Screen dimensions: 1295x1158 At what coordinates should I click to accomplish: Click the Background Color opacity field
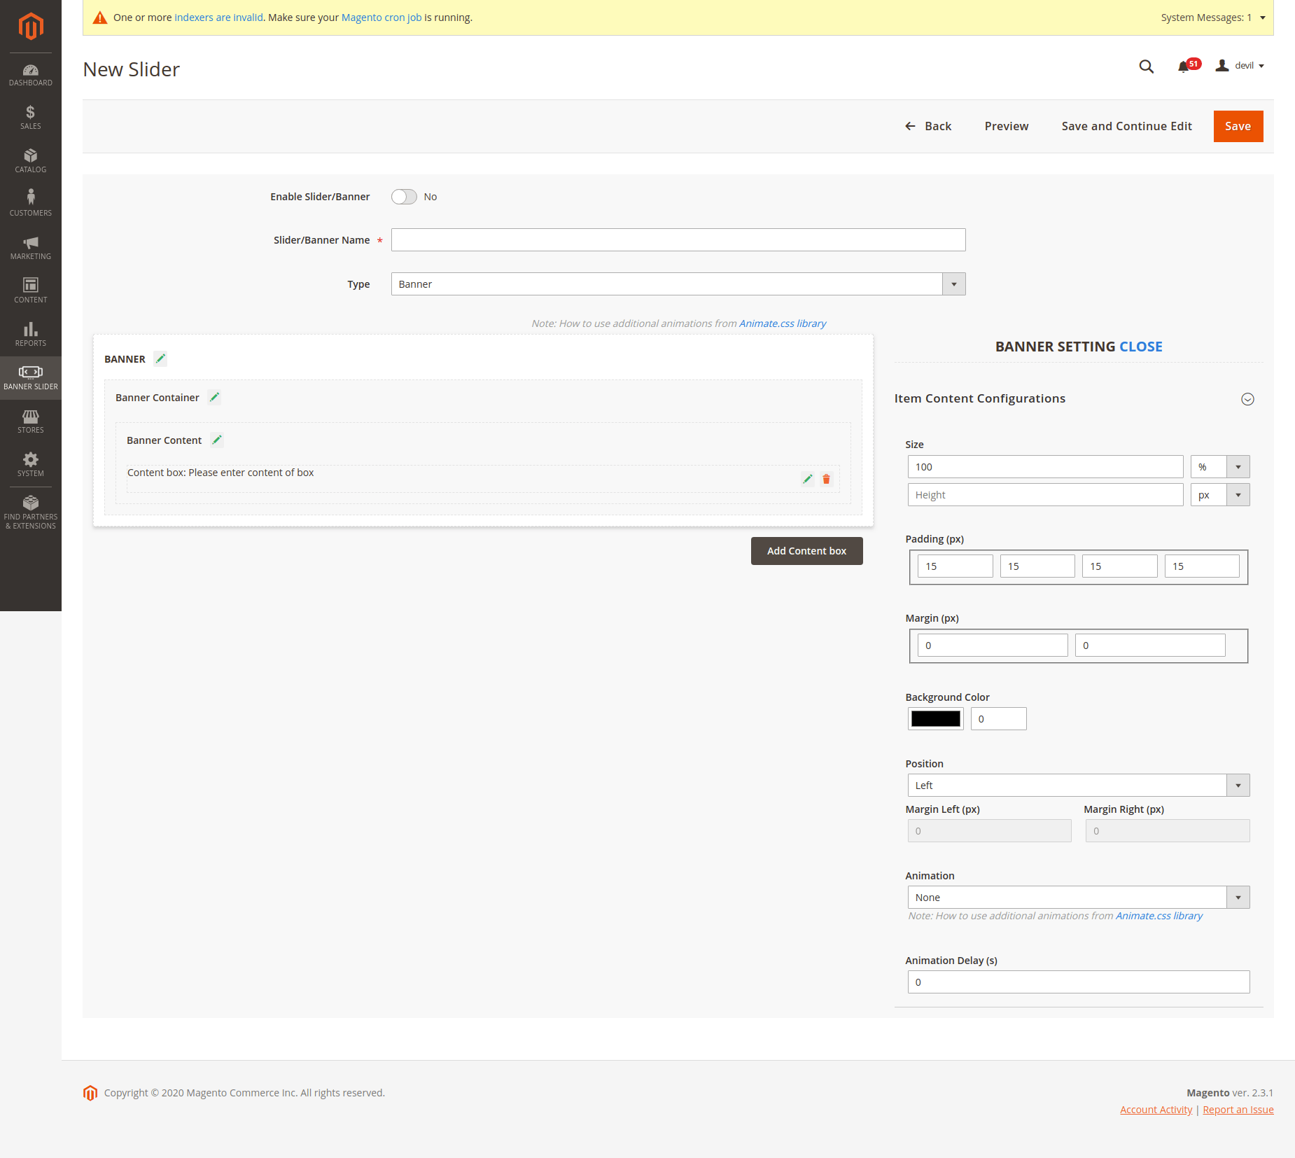[999, 719]
